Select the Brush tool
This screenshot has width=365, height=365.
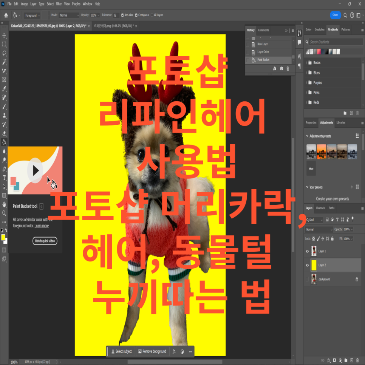[x=4, y=107]
